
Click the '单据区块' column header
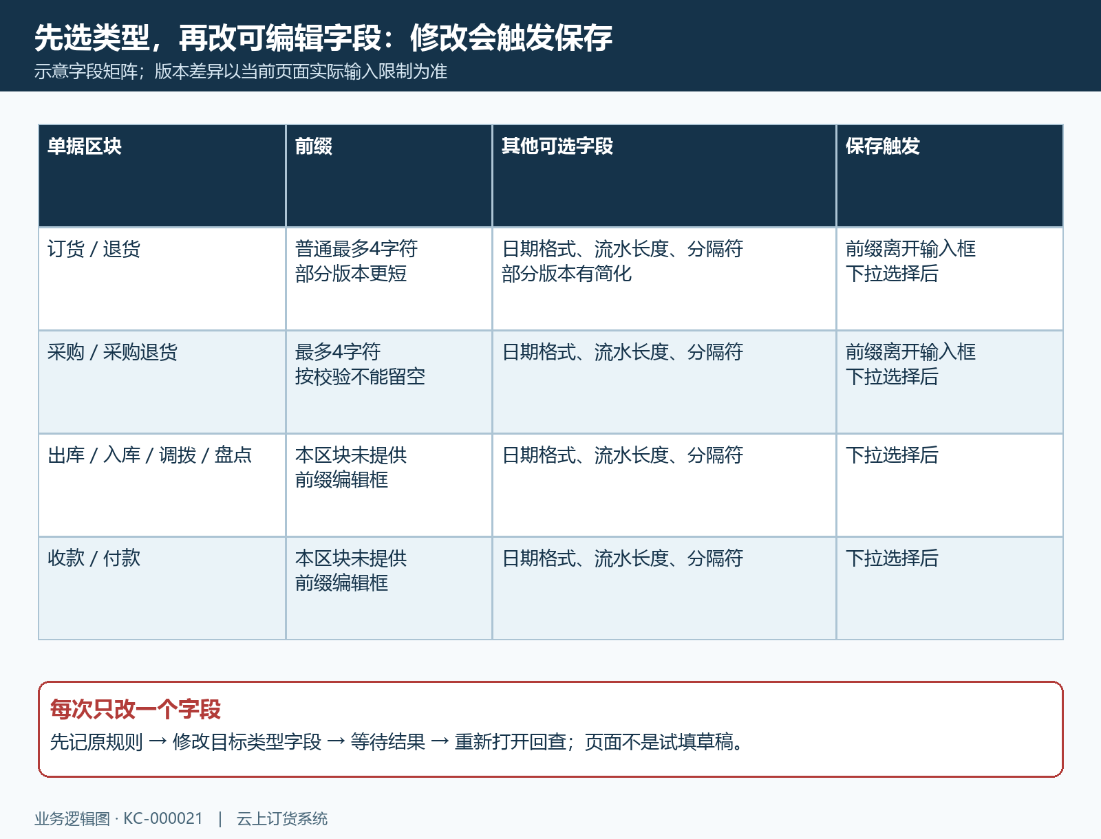pyautogui.click(x=162, y=176)
